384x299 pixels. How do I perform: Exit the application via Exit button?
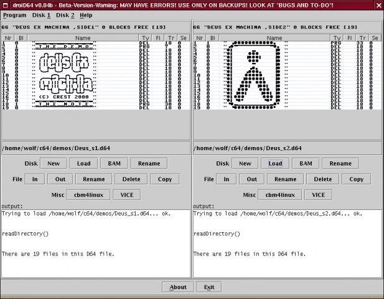[x=209, y=287]
